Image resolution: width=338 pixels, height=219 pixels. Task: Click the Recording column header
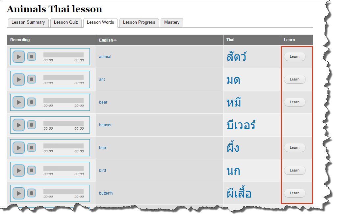52,40
